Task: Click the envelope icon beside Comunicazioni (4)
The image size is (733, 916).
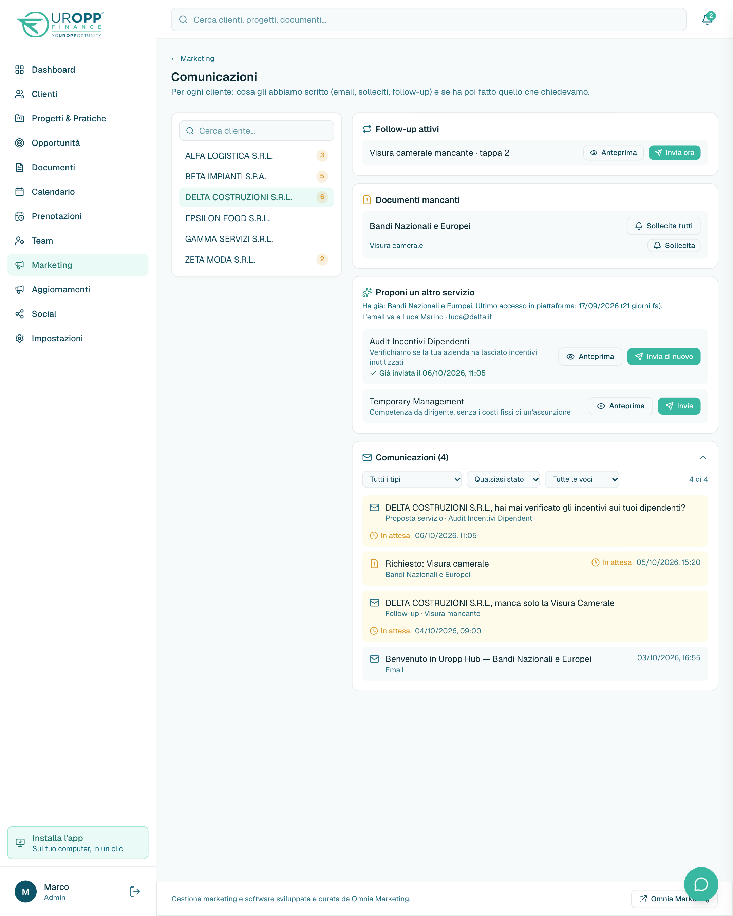Action: tap(367, 458)
